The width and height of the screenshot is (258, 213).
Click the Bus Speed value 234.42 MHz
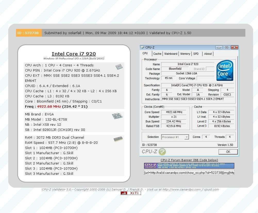click(x=174, y=121)
